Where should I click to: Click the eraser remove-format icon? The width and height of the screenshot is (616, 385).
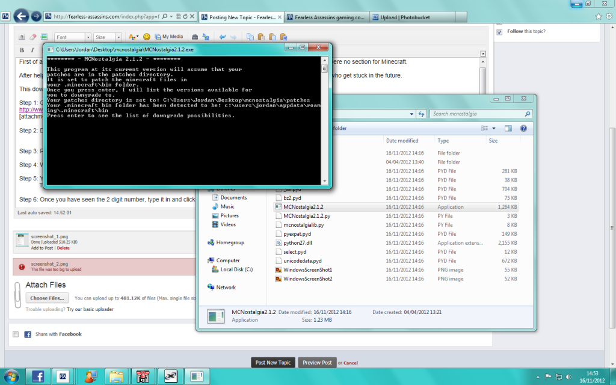pos(33,37)
